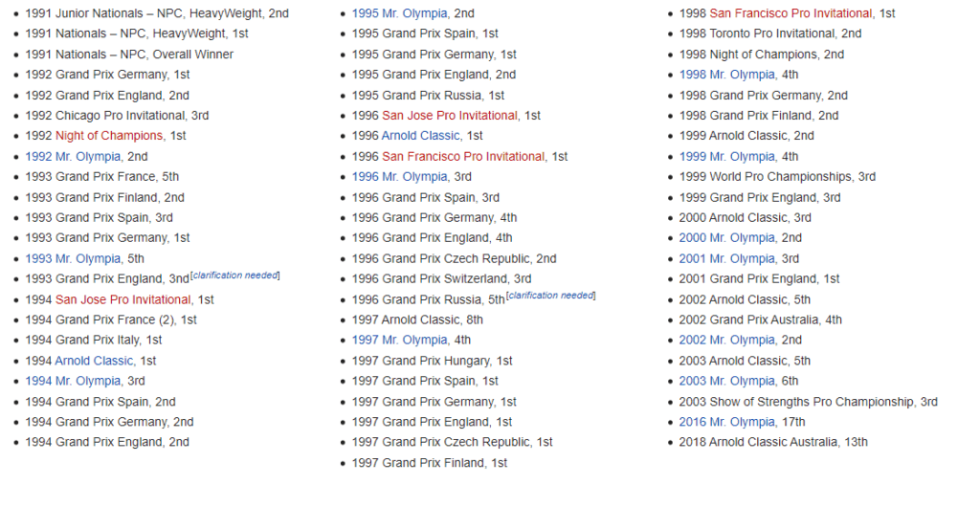Click '1999 World Pro Championships, 3rd' entry
980x529 pixels.
(777, 176)
